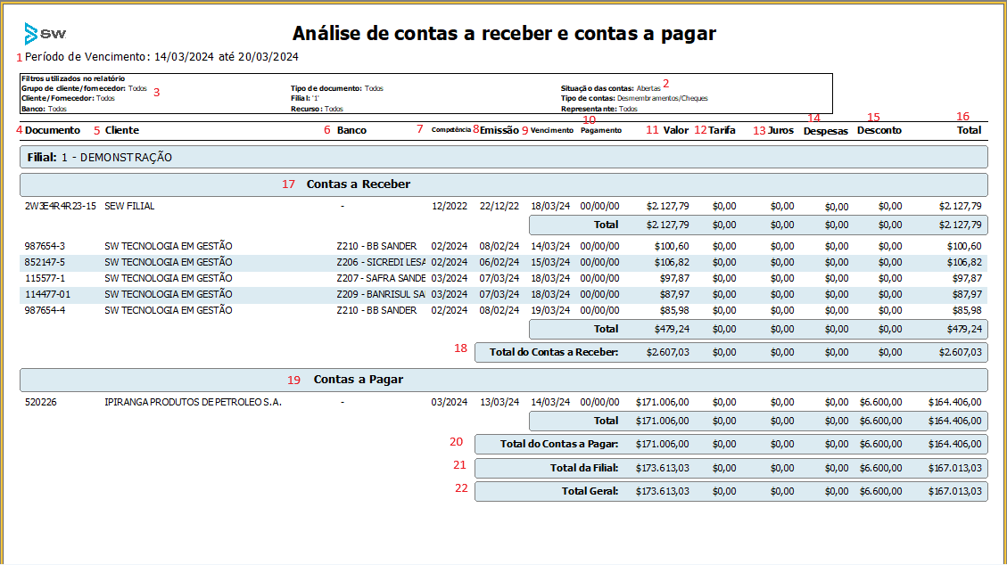Screen dimensions: 1007x565
Task: Click the 'Competência' column header
Action: (450, 129)
